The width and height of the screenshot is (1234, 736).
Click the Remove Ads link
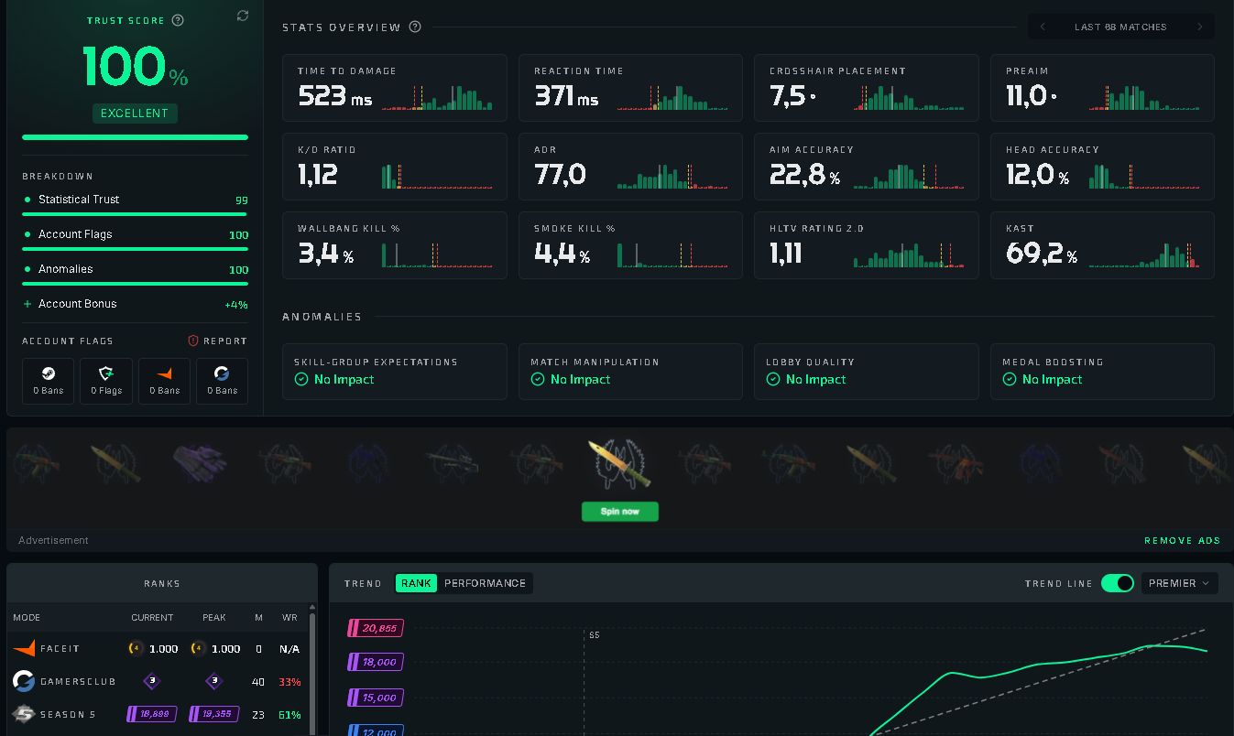(1183, 540)
